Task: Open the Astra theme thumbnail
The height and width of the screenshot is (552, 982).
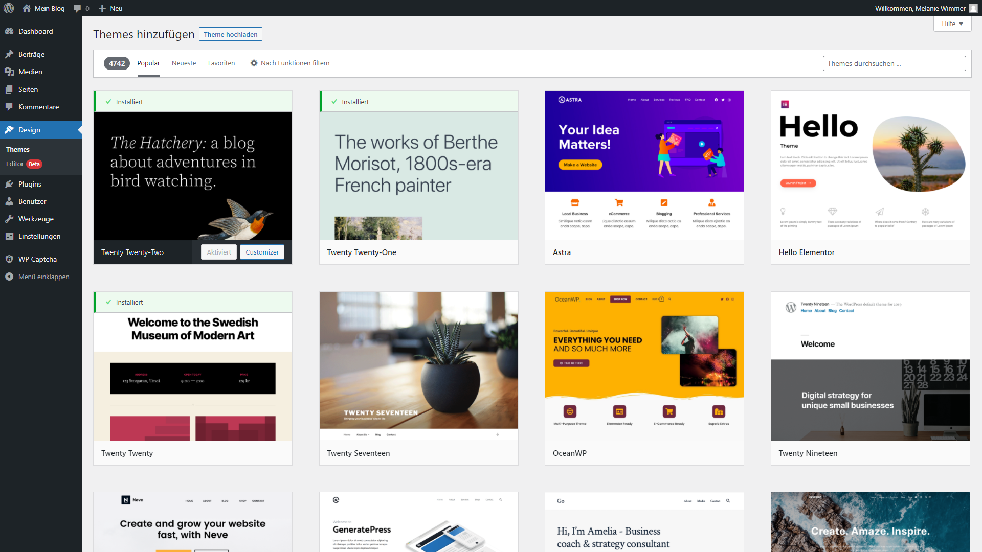Action: pyautogui.click(x=644, y=166)
